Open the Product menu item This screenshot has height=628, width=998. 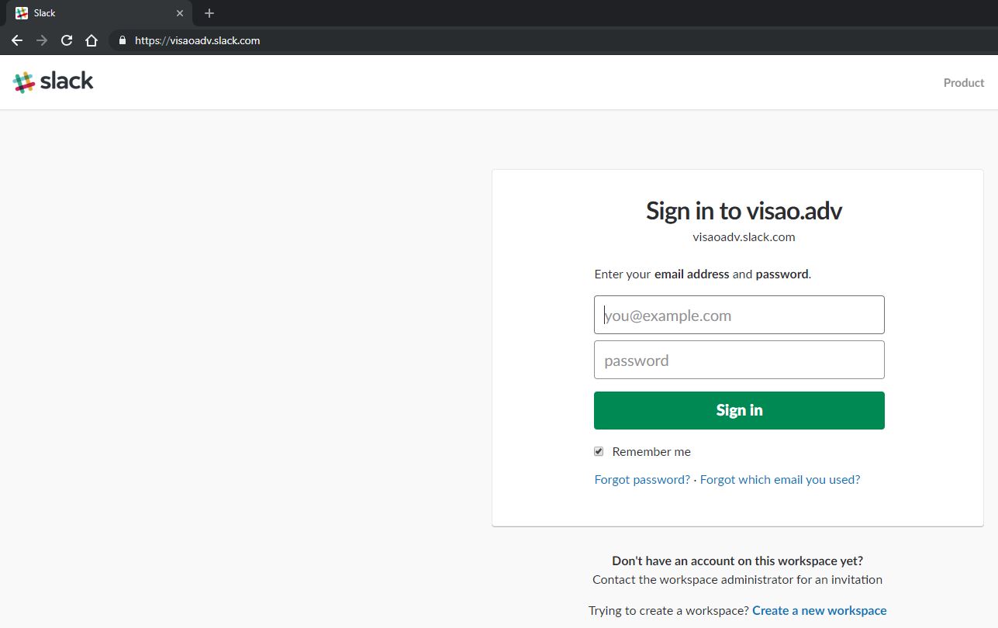(x=963, y=82)
